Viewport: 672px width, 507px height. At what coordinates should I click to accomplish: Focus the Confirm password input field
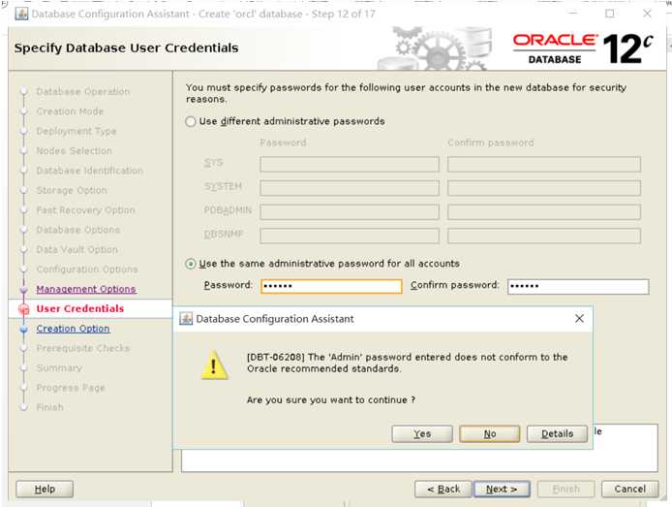[578, 287]
